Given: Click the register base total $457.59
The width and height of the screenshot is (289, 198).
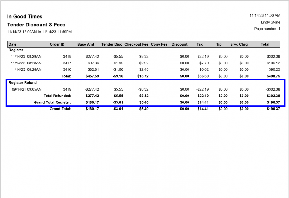Looking at the screenshot, I should pos(92,76).
